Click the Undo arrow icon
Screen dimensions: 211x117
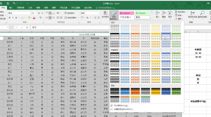pos(14,3)
